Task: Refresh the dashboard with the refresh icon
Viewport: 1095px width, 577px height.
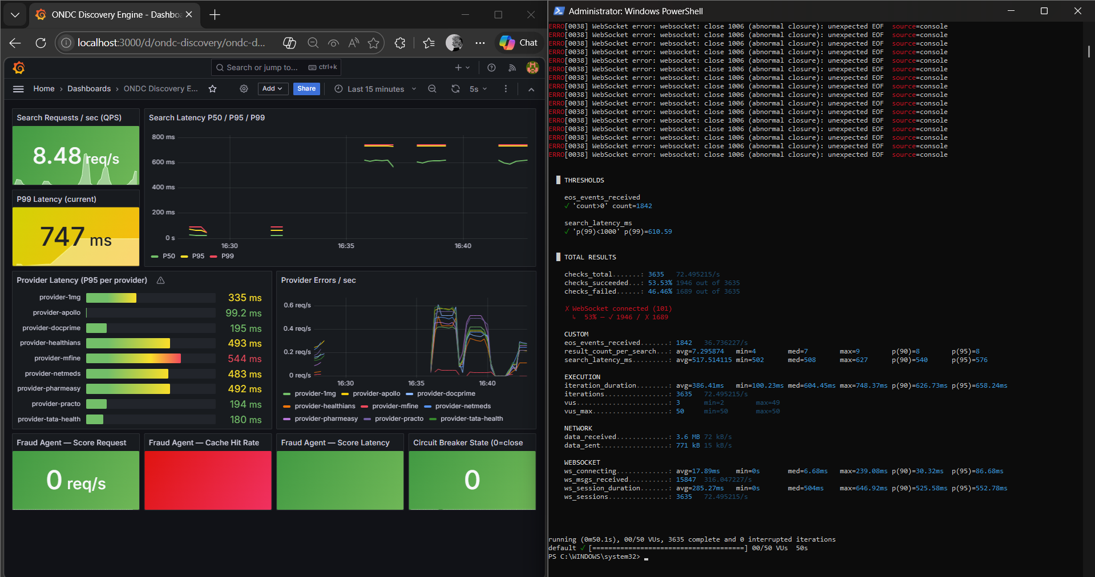Action: (x=455, y=89)
